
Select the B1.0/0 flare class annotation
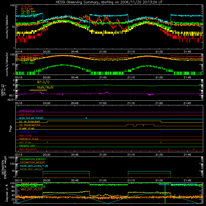click(43, 82)
